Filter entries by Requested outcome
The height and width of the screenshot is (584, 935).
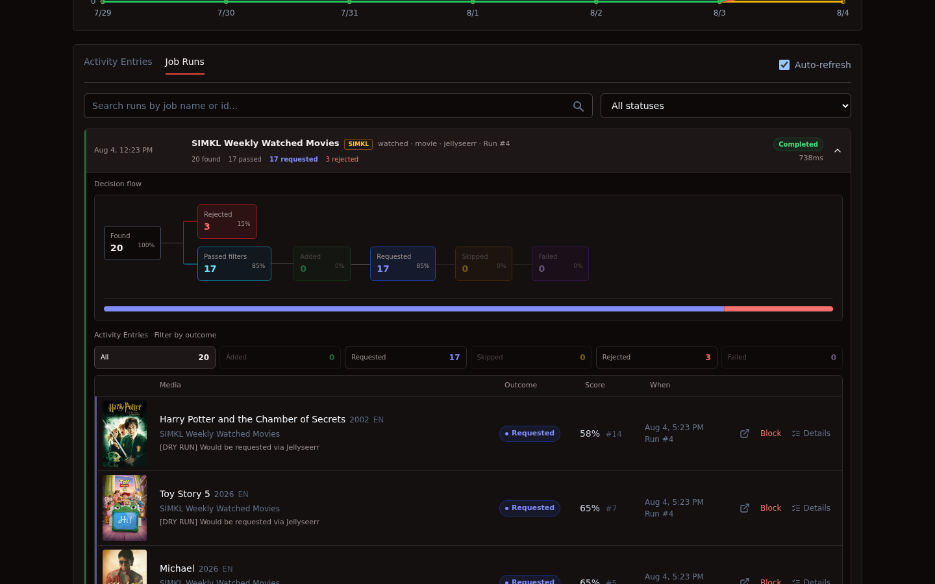[406, 358]
